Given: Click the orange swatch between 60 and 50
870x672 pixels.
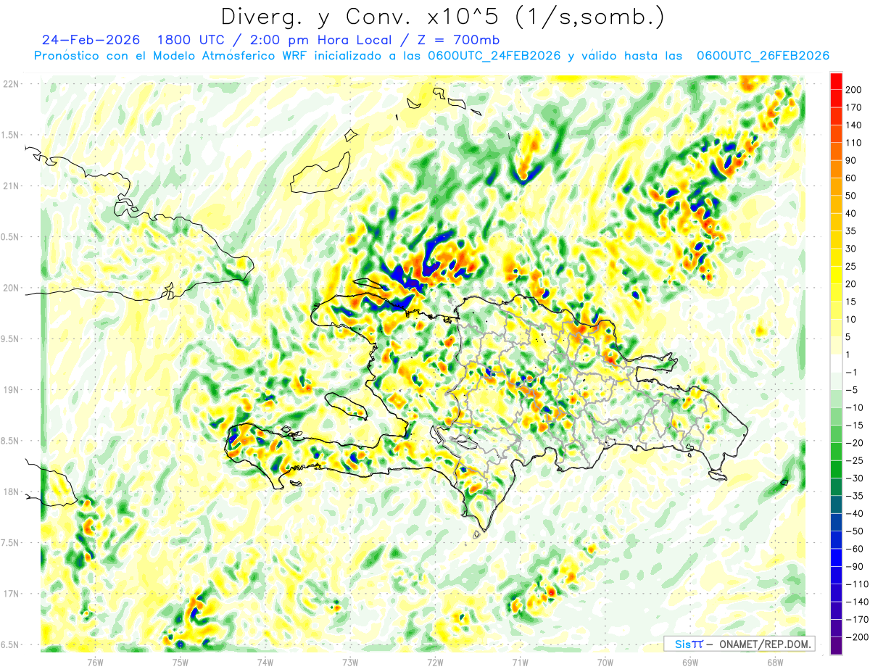Looking at the screenshot, I should coord(836,186).
